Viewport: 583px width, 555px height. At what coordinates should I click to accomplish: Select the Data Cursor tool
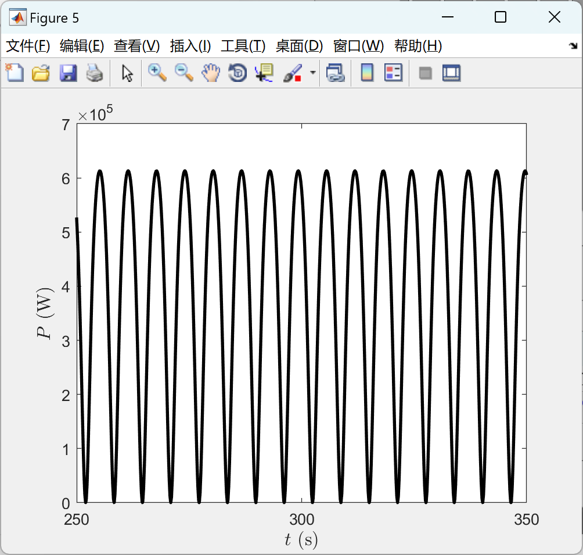tap(264, 73)
